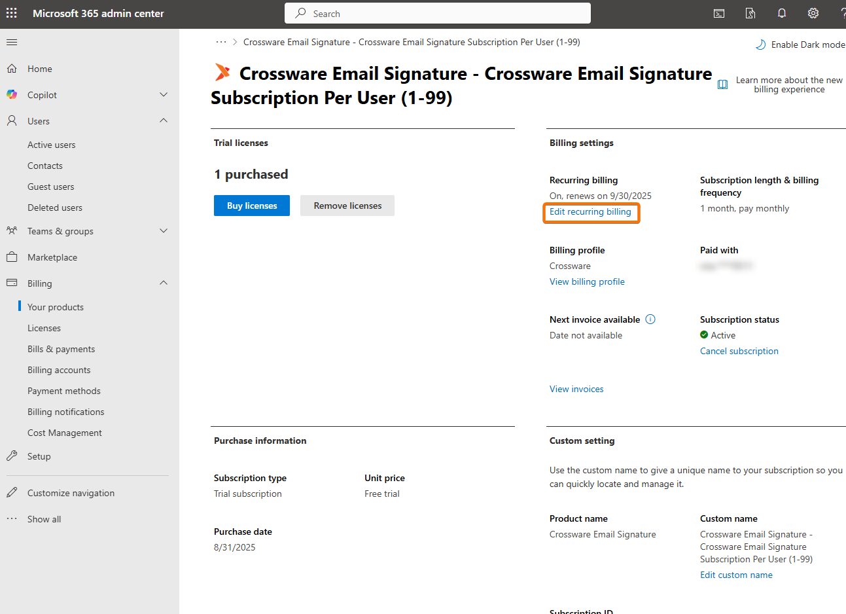The image size is (846, 614).
Task: Click the breadcrumb ellipsis icon
Action: (x=221, y=42)
